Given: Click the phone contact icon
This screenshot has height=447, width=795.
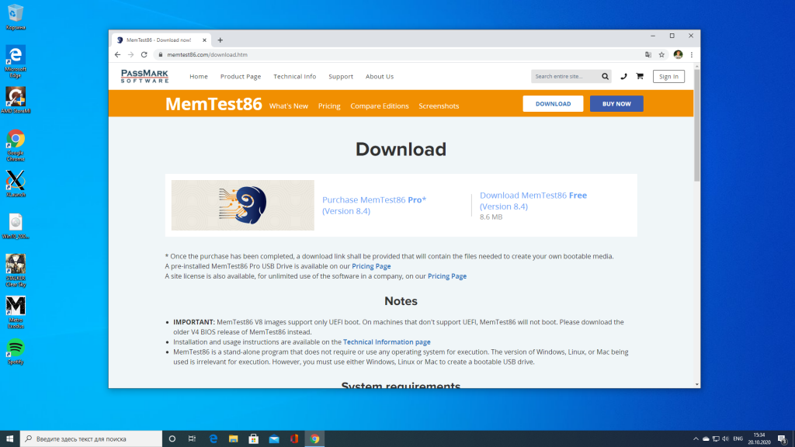Looking at the screenshot, I should pyautogui.click(x=623, y=76).
